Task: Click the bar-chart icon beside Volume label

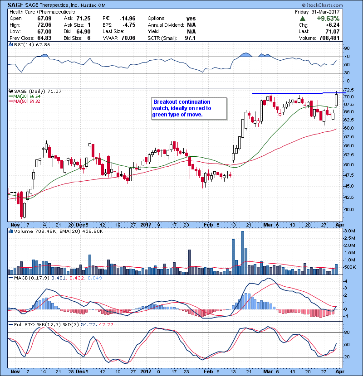Action: click(x=11, y=231)
